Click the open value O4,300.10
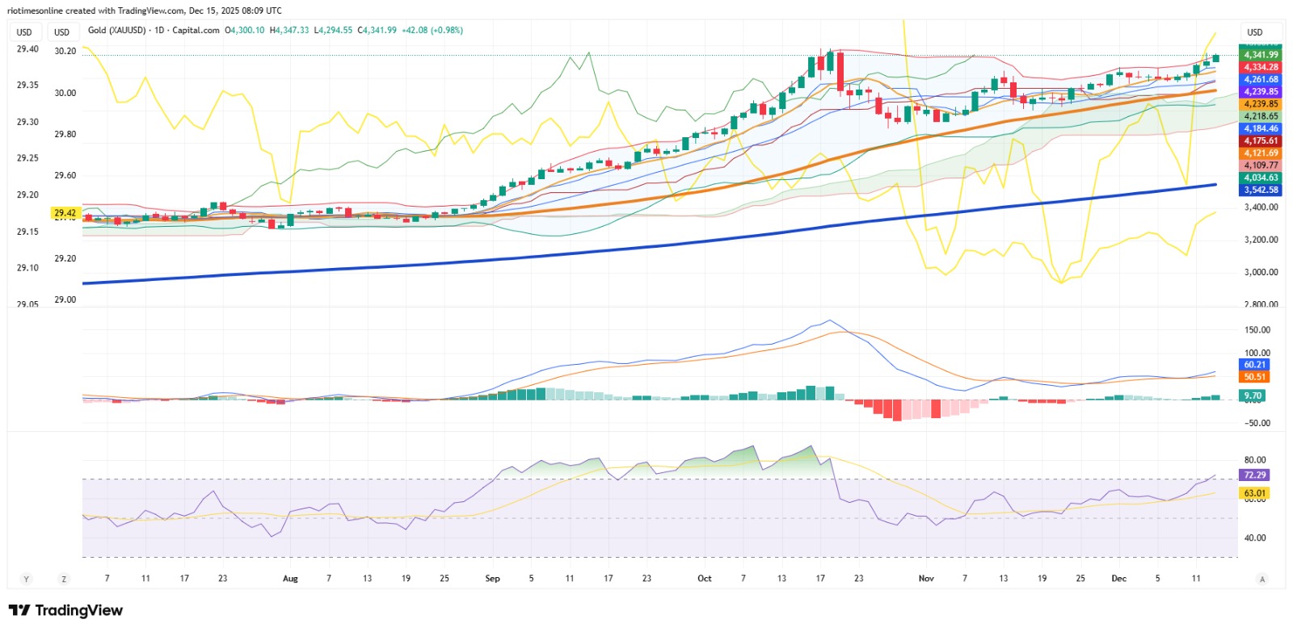Screen dimensions: 1293x632 click(x=245, y=30)
